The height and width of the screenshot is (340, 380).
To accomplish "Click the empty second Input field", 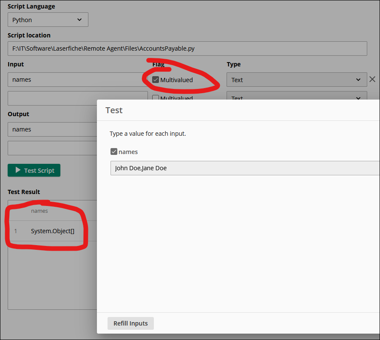I will click(x=77, y=98).
